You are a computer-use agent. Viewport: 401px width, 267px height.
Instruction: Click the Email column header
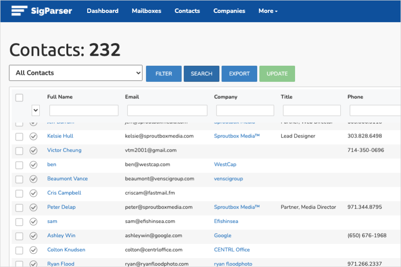(x=132, y=97)
